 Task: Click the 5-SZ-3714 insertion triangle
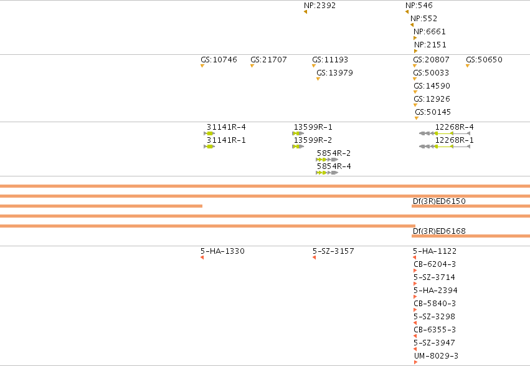pos(415,284)
